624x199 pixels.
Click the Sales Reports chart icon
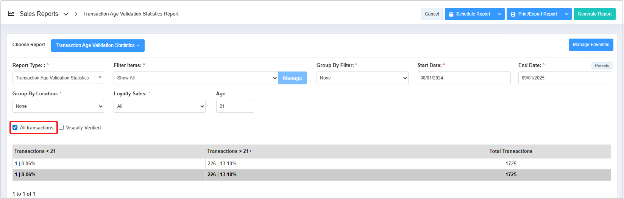[x=11, y=14]
